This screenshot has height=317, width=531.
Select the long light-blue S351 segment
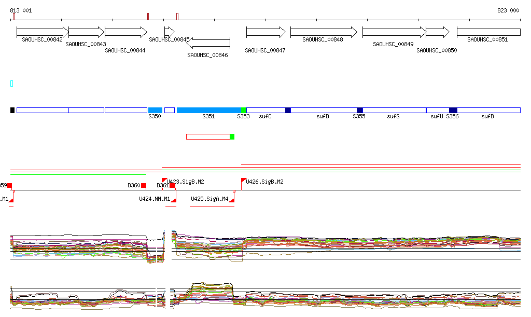click(x=209, y=110)
